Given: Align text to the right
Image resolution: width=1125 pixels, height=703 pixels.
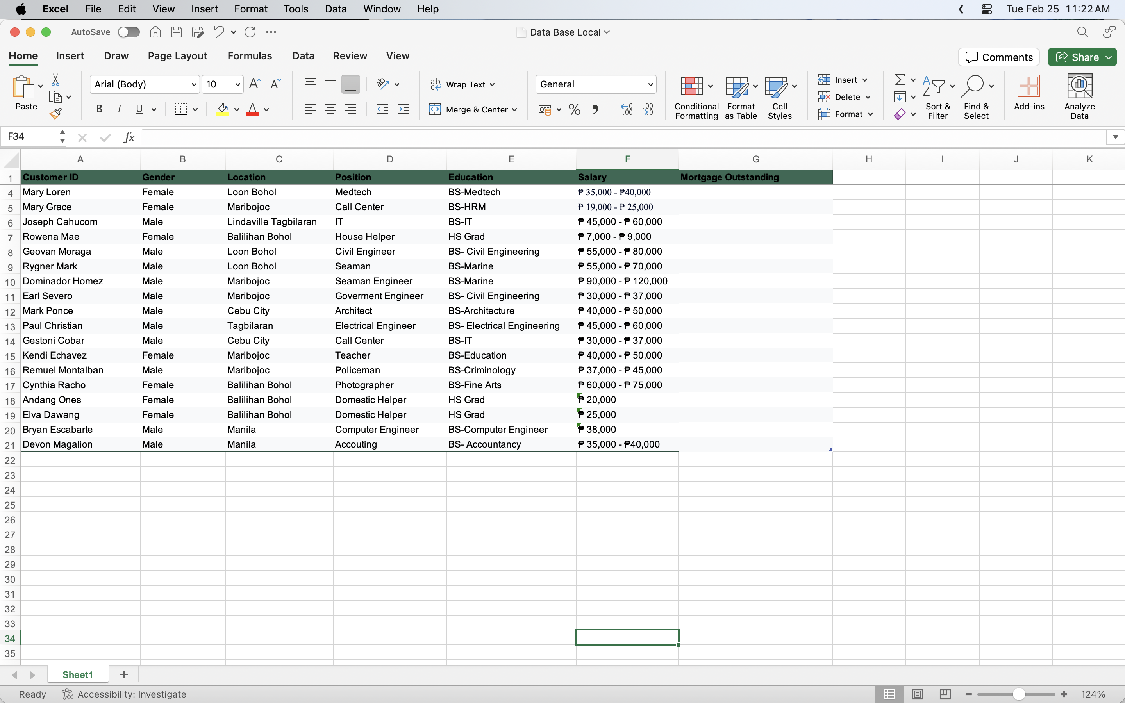Looking at the screenshot, I should click(x=351, y=109).
